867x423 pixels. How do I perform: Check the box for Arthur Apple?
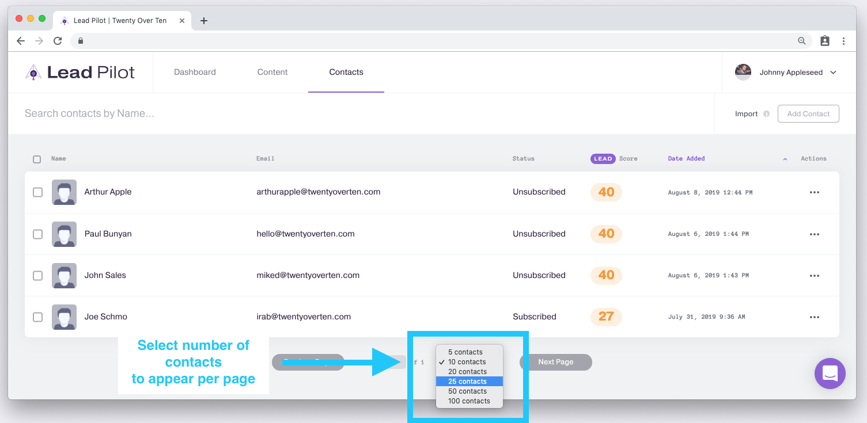(x=37, y=192)
